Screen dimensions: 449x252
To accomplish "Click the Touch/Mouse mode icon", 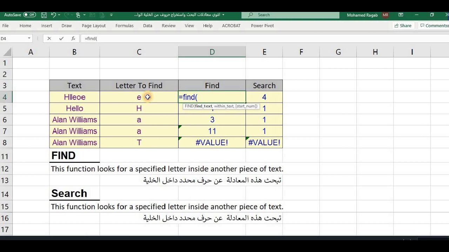I will [78, 15].
